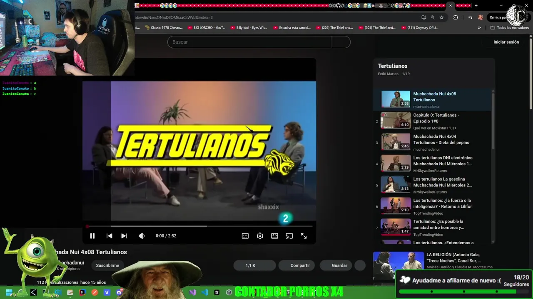Open JetBrains IDE taskbar icon

(82, 292)
